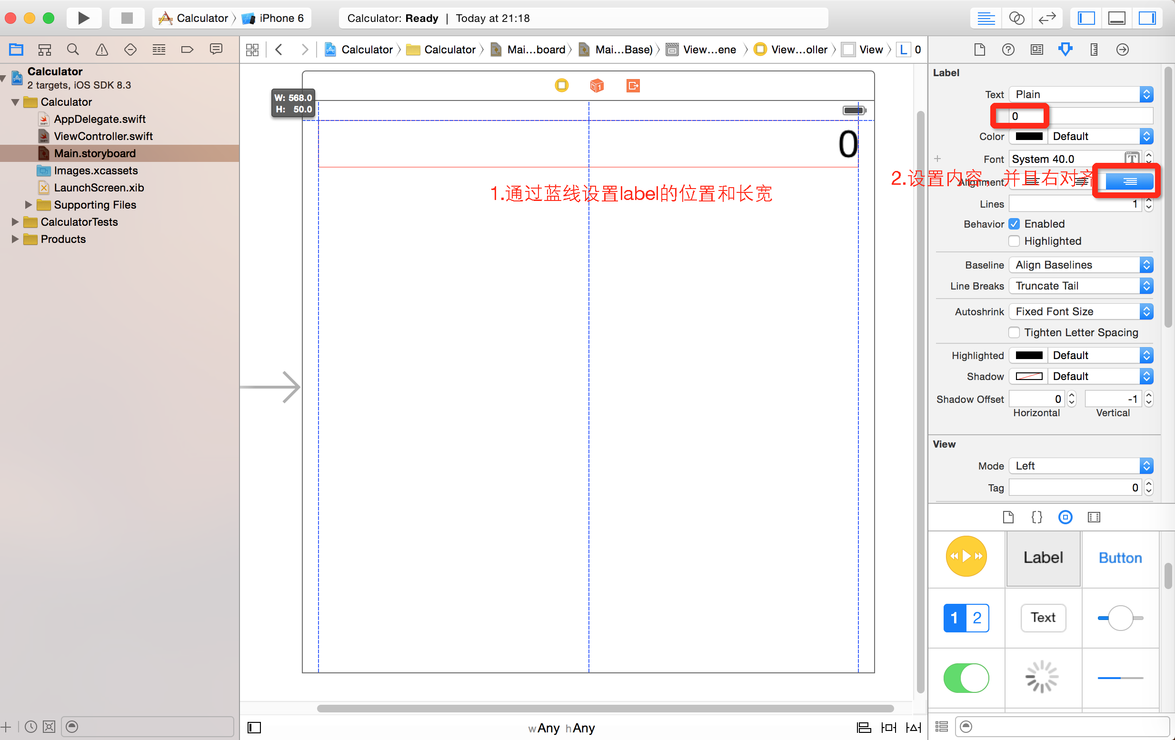Open the Autoshrink Fixed Font Size dropdown
The width and height of the screenshot is (1175, 740).
pyautogui.click(x=1080, y=311)
